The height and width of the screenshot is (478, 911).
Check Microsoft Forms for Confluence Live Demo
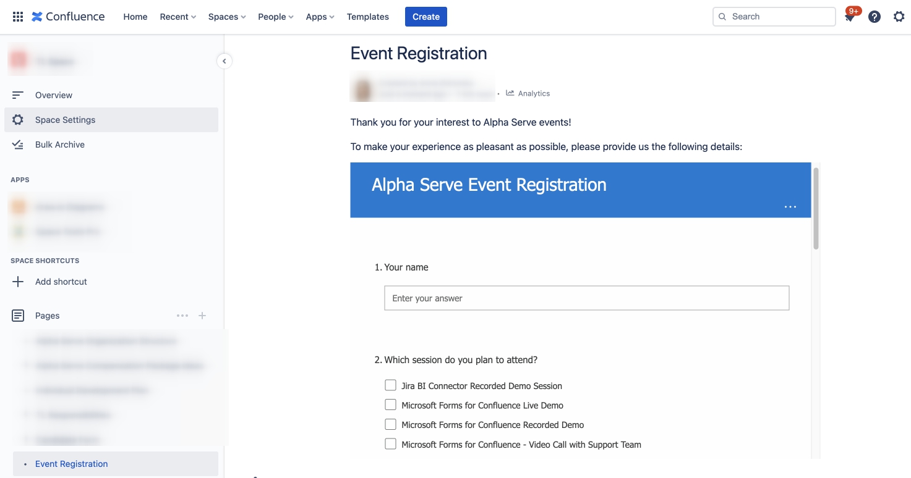click(x=390, y=405)
